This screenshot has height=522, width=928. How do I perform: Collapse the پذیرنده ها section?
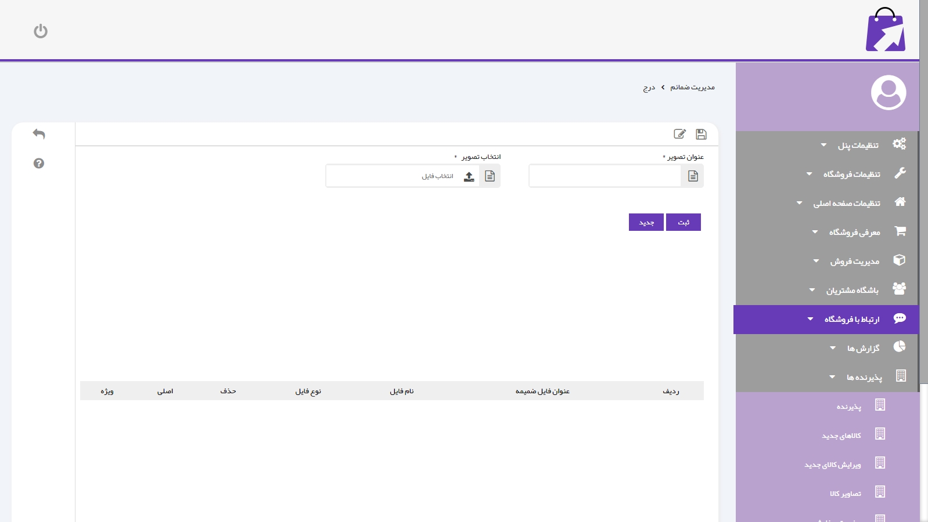point(864,377)
